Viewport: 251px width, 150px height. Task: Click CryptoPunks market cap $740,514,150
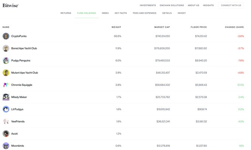[163, 36]
